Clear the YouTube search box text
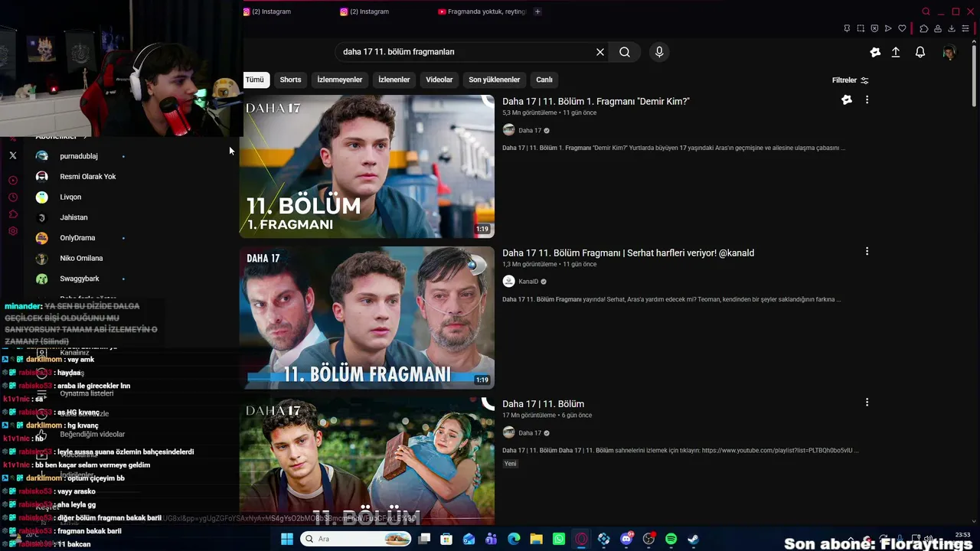 (x=600, y=52)
